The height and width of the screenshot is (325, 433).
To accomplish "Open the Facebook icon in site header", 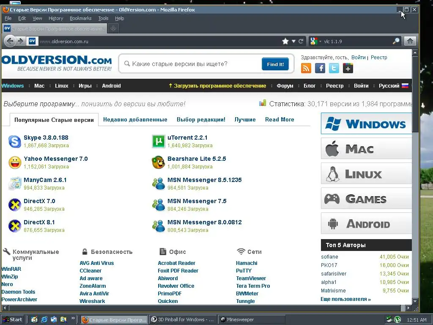I will pyautogui.click(x=320, y=68).
